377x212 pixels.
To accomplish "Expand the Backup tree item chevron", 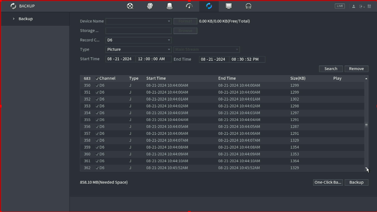I will pyautogui.click(x=14, y=19).
